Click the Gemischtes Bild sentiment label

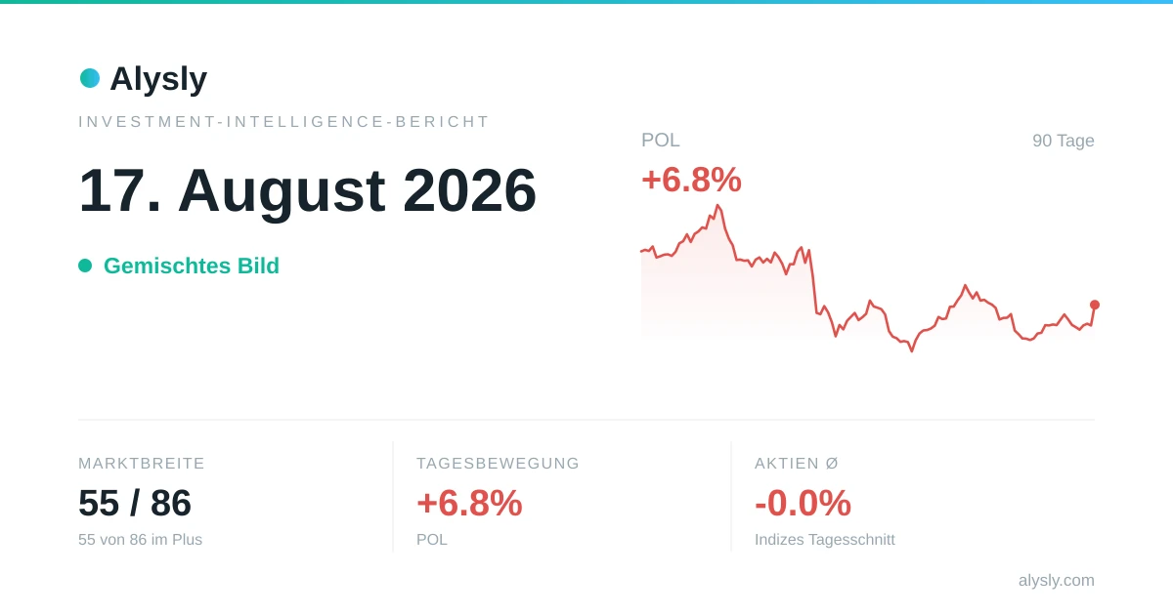coord(192,266)
